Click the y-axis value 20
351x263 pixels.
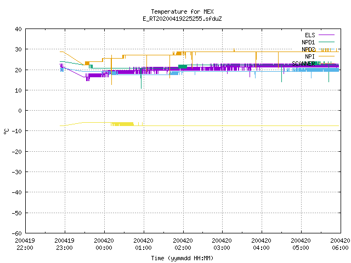18,70
